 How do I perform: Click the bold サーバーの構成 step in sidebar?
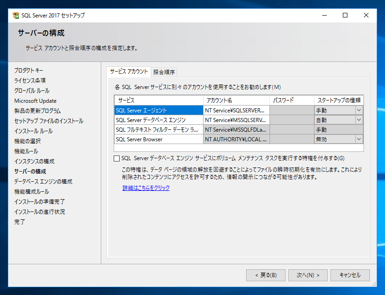coord(30,171)
